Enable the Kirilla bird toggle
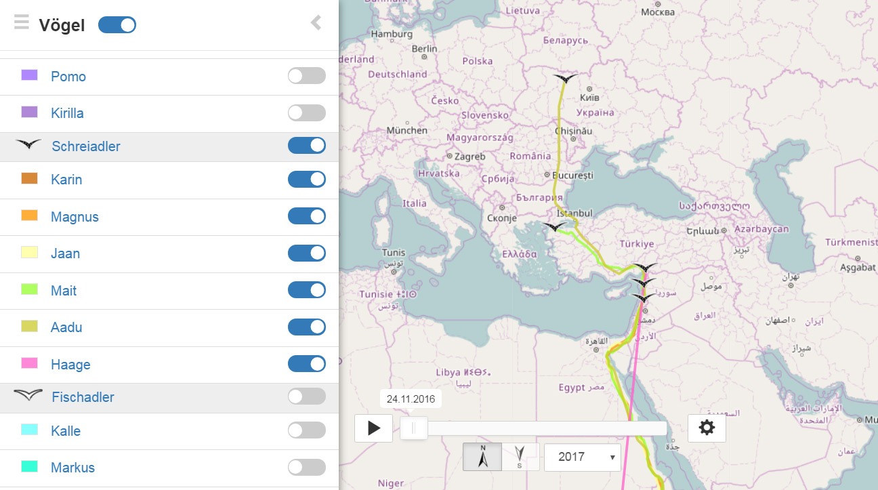This screenshot has width=878, height=490. click(x=306, y=113)
